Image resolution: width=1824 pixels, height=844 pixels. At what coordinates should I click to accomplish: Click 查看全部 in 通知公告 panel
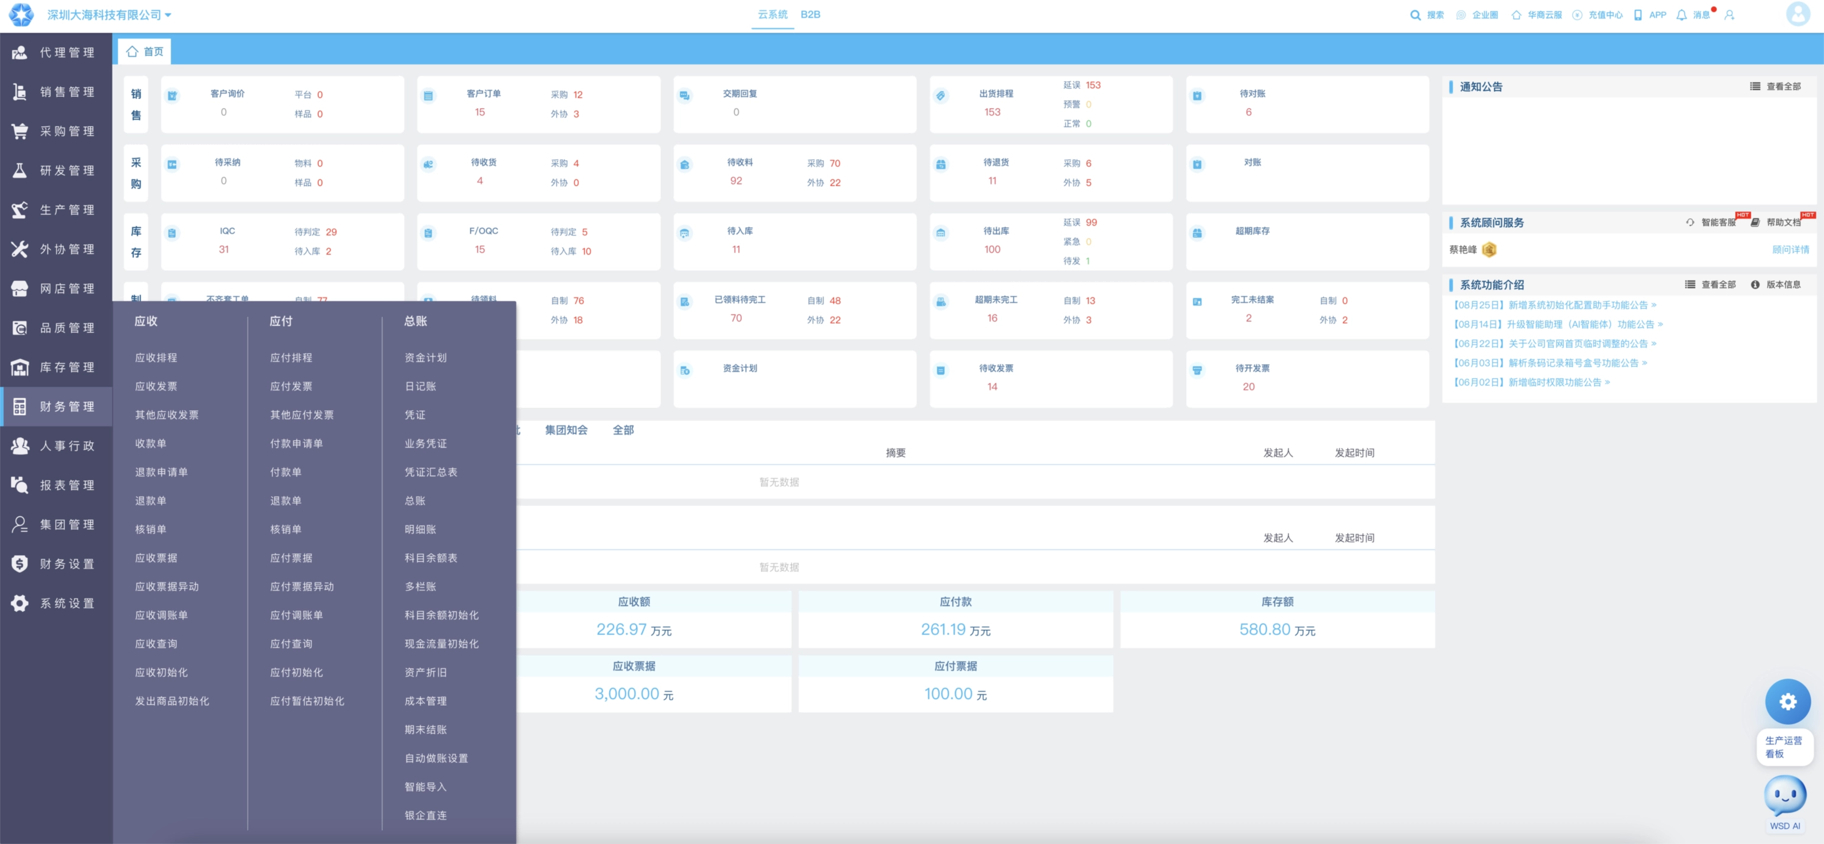coord(1775,87)
